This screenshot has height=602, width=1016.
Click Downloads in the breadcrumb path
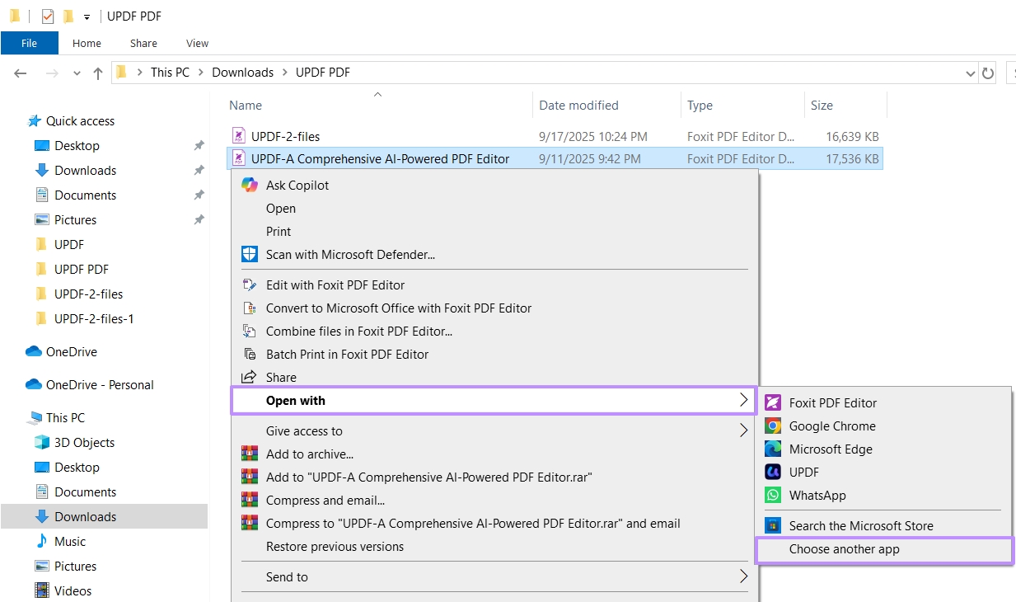click(242, 72)
